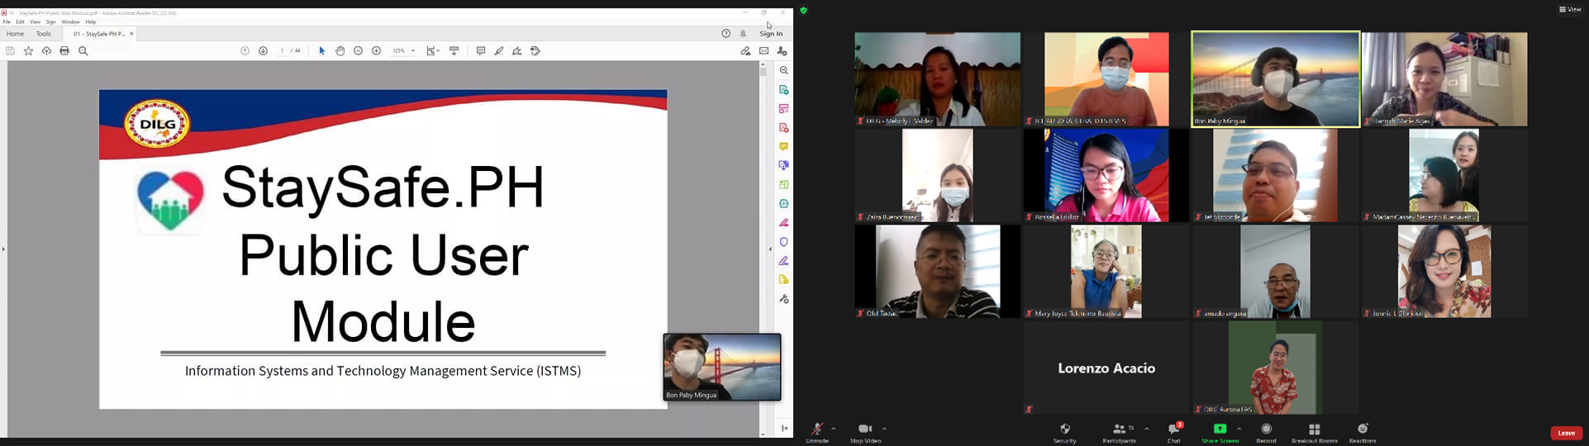Click the search tool icon in right pane

coord(783,70)
